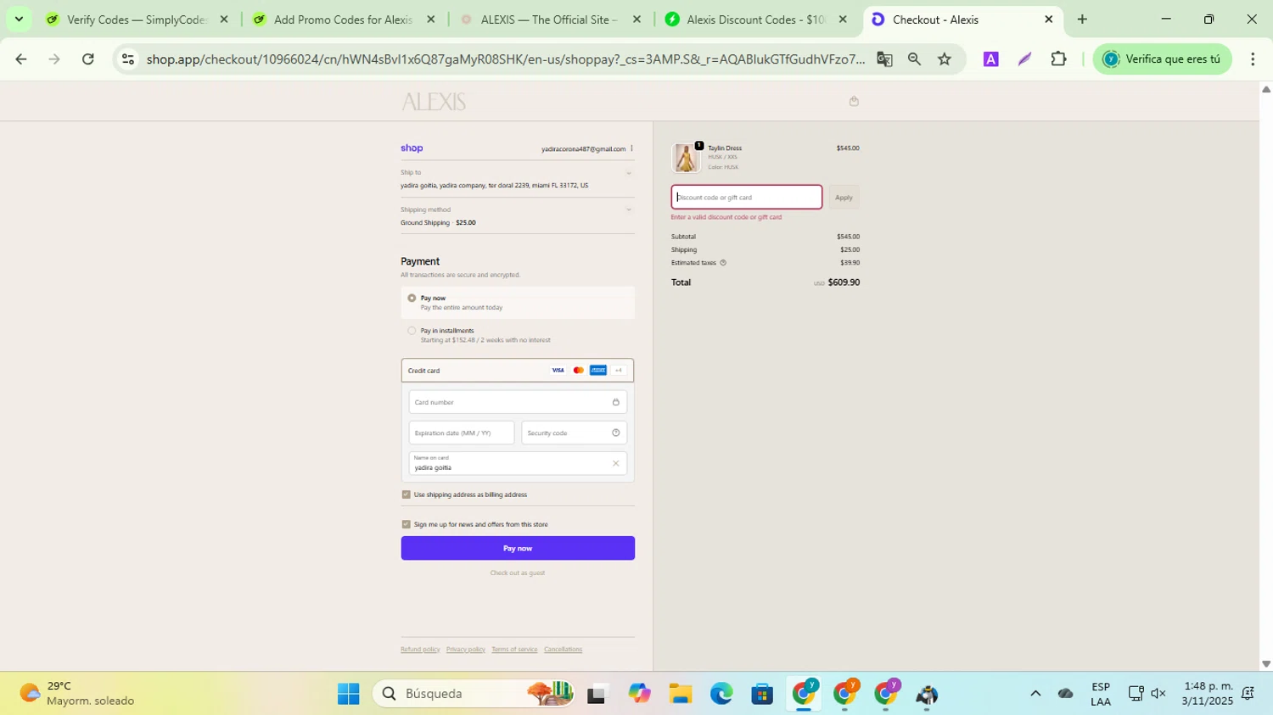Open the taskbar clock and date
Image resolution: width=1273 pixels, height=715 pixels.
pyautogui.click(x=1209, y=694)
